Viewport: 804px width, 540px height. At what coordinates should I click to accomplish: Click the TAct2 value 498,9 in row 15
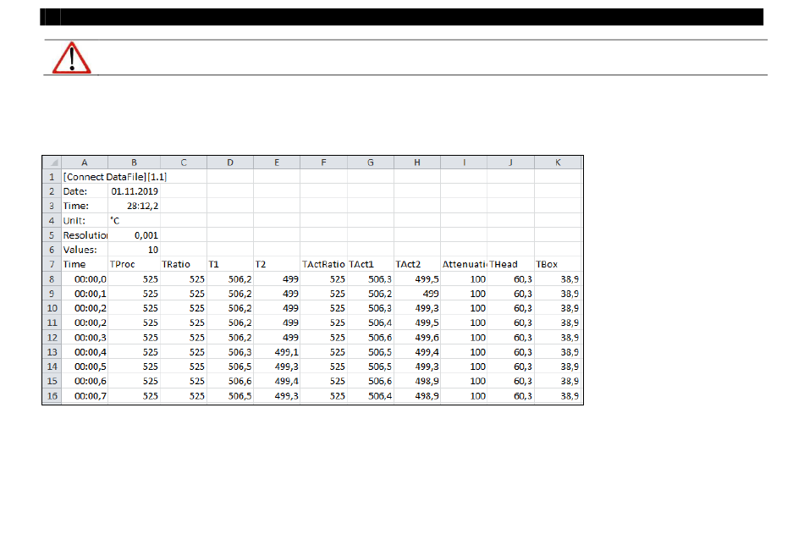pyautogui.click(x=417, y=381)
